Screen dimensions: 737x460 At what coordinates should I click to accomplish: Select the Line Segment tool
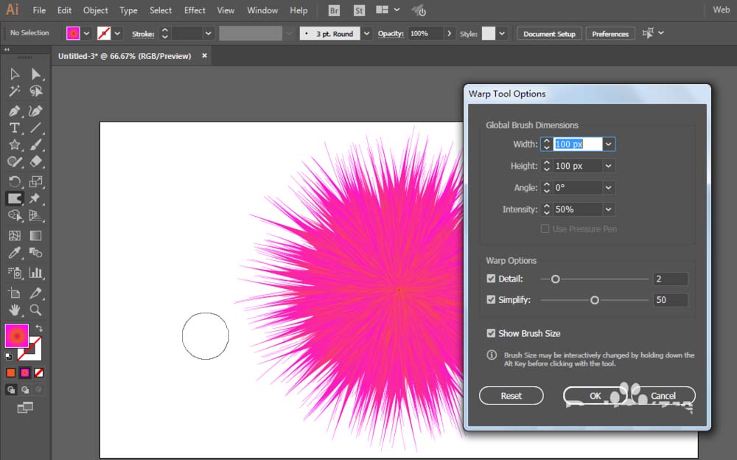point(35,128)
